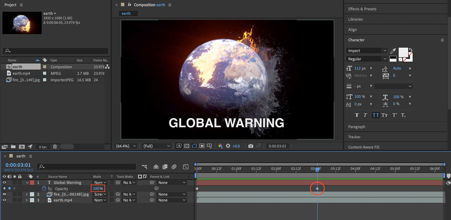The height and width of the screenshot is (220, 451).
Task: Click the white fill color swatch
Action: [x=403, y=52]
